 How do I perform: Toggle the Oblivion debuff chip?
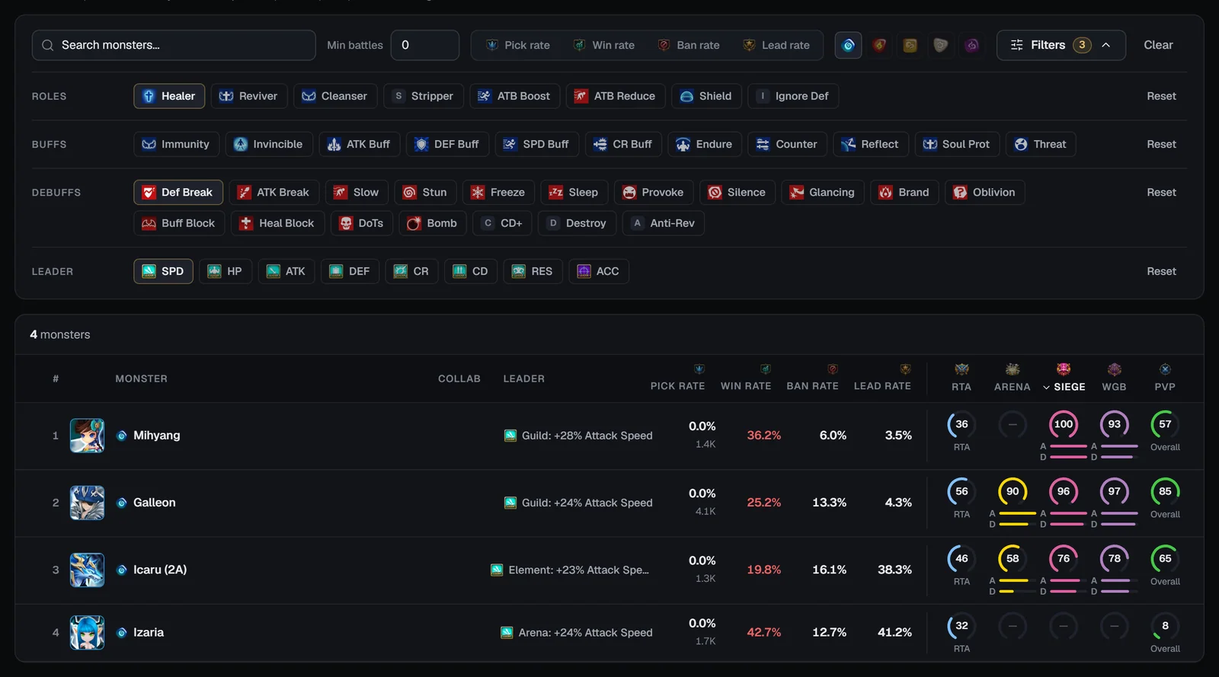pyautogui.click(x=984, y=192)
